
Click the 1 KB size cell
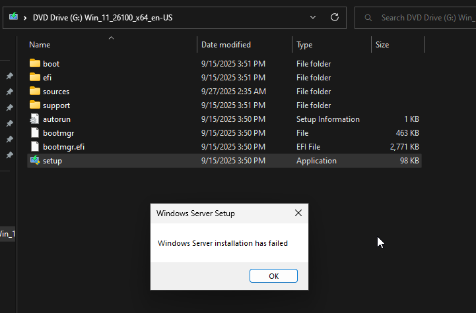coord(411,119)
